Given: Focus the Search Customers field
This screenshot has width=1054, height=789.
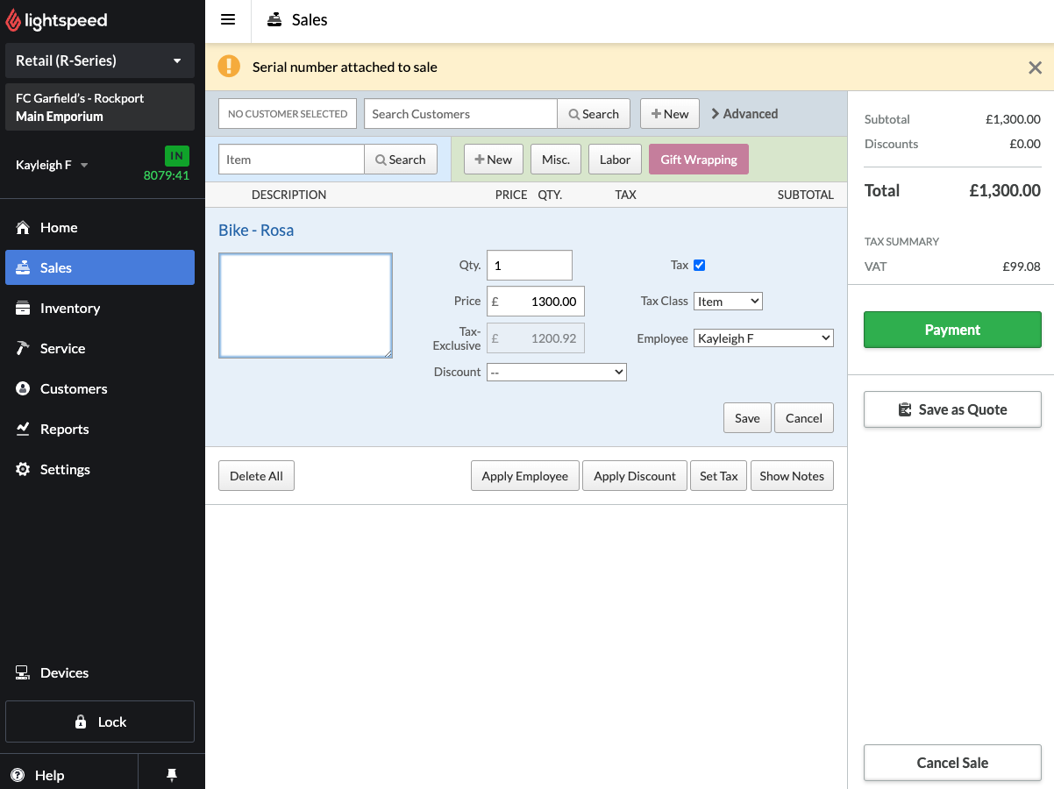Looking at the screenshot, I should (460, 114).
